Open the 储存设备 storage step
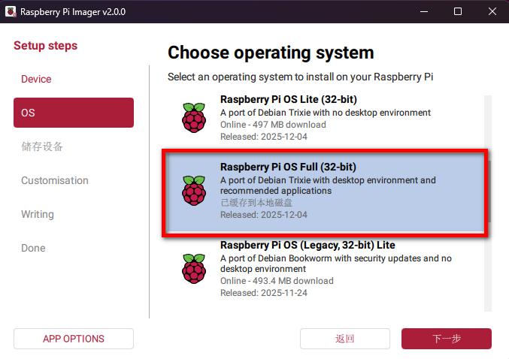The width and height of the screenshot is (509, 359). point(42,146)
